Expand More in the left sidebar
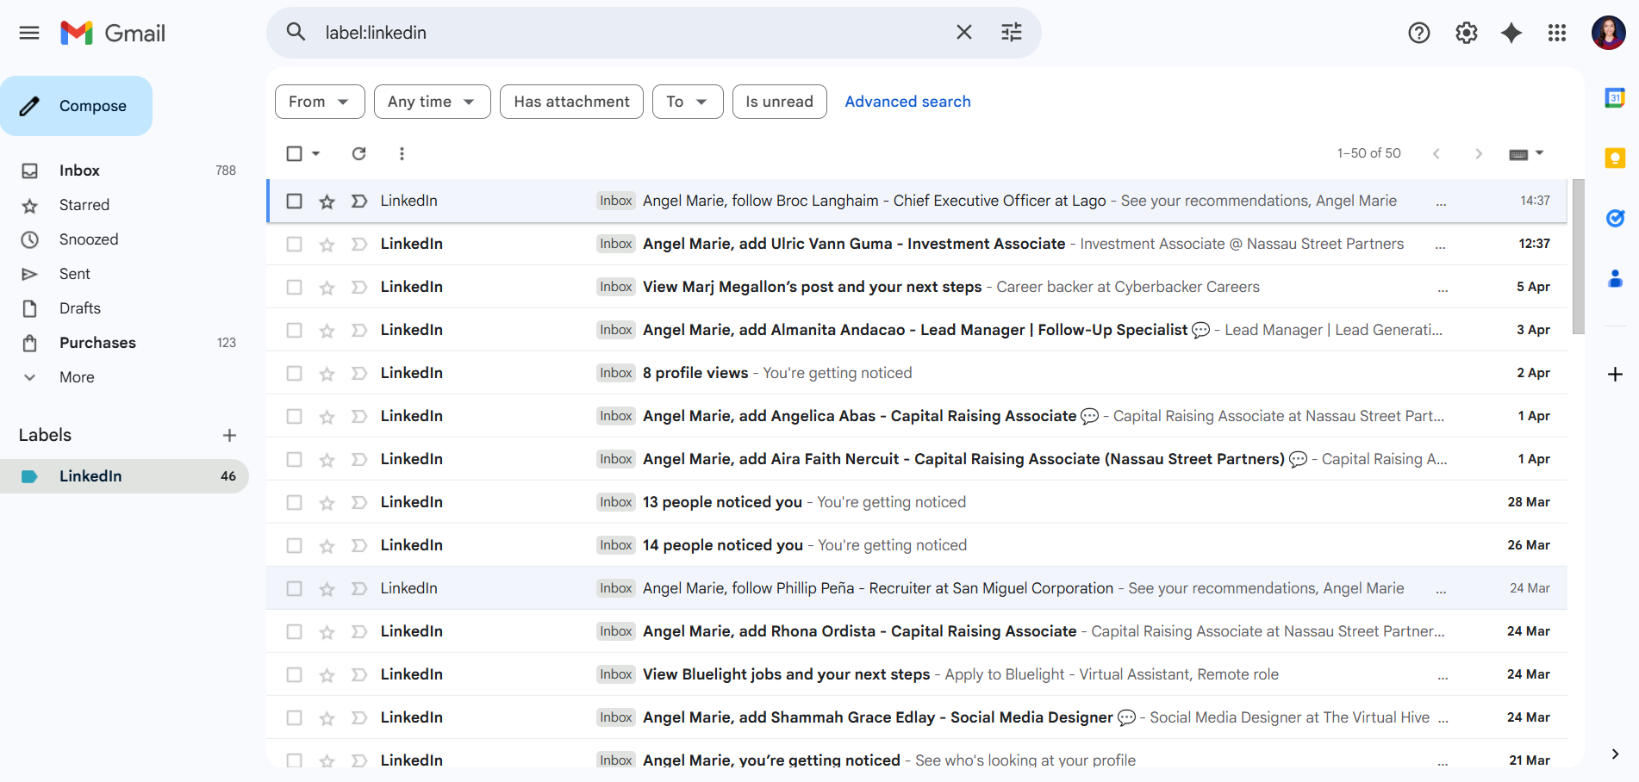The image size is (1639, 782). (x=76, y=377)
